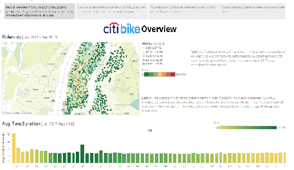
Task: Select the fourth median age legend swatch
Action: click(144, 60)
